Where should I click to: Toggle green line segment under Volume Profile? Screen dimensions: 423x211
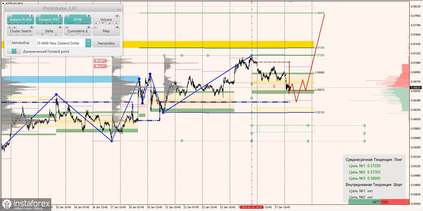point(31,23)
